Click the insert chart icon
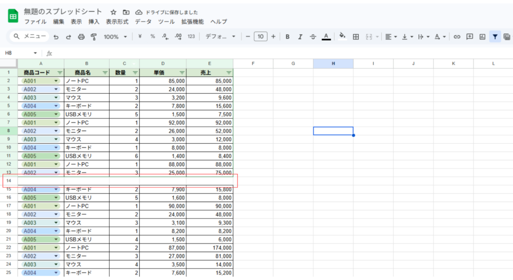The image size is (513, 280). coord(482,37)
